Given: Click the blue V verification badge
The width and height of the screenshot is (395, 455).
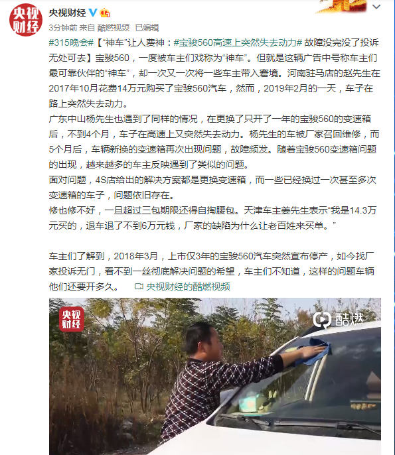Looking at the screenshot, I should coord(93,13).
